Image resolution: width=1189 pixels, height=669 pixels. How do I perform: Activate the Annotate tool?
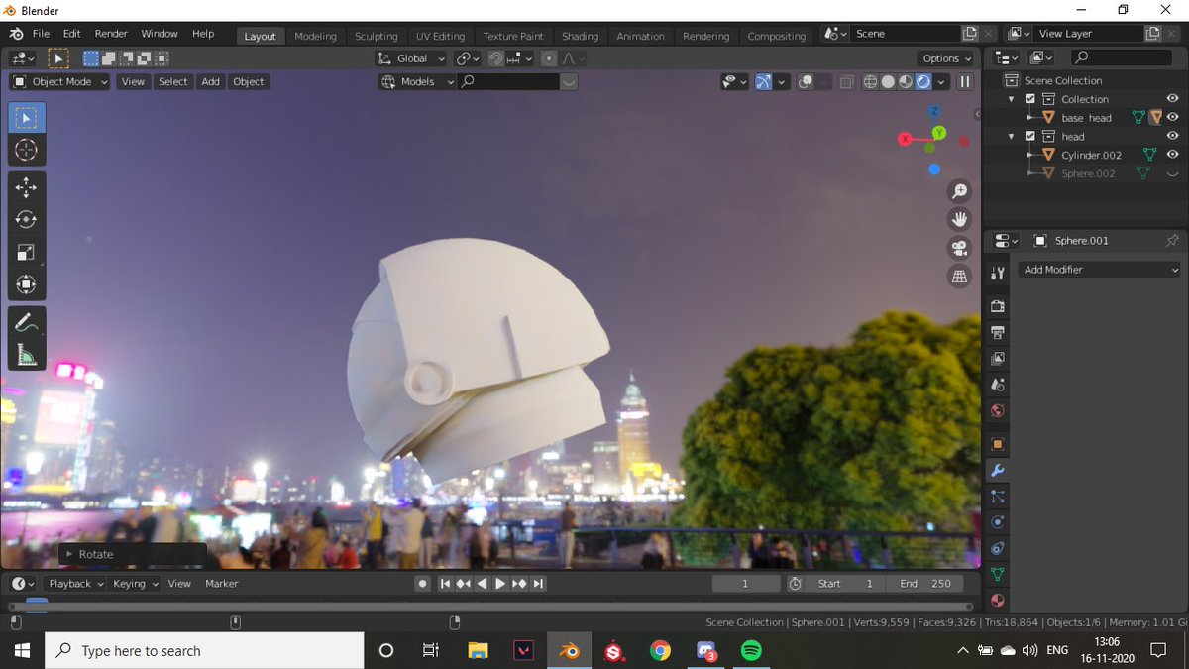point(26,321)
